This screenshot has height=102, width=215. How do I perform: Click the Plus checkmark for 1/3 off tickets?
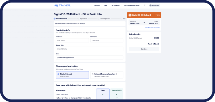[117, 94]
